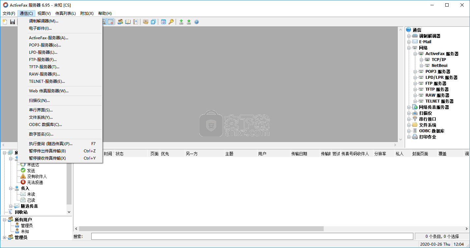Click the 分辨率 column header
Viewport: 470px width, 248px height.
tap(383, 154)
